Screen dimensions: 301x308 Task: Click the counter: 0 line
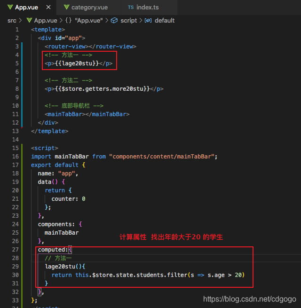pyautogui.click(x=68, y=199)
